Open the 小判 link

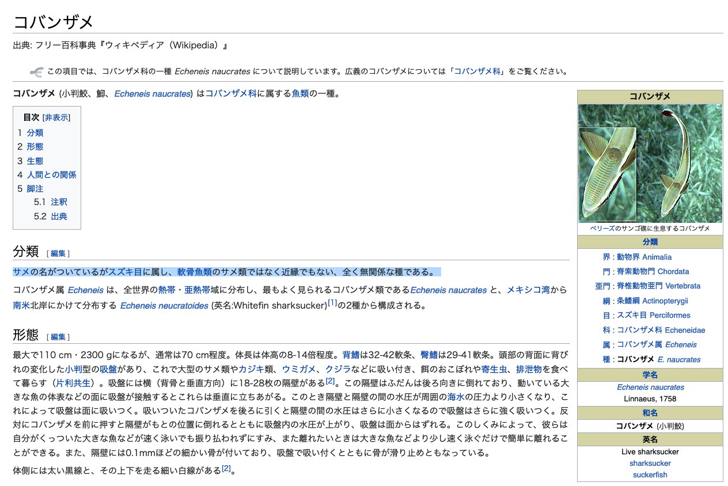click(73, 369)
